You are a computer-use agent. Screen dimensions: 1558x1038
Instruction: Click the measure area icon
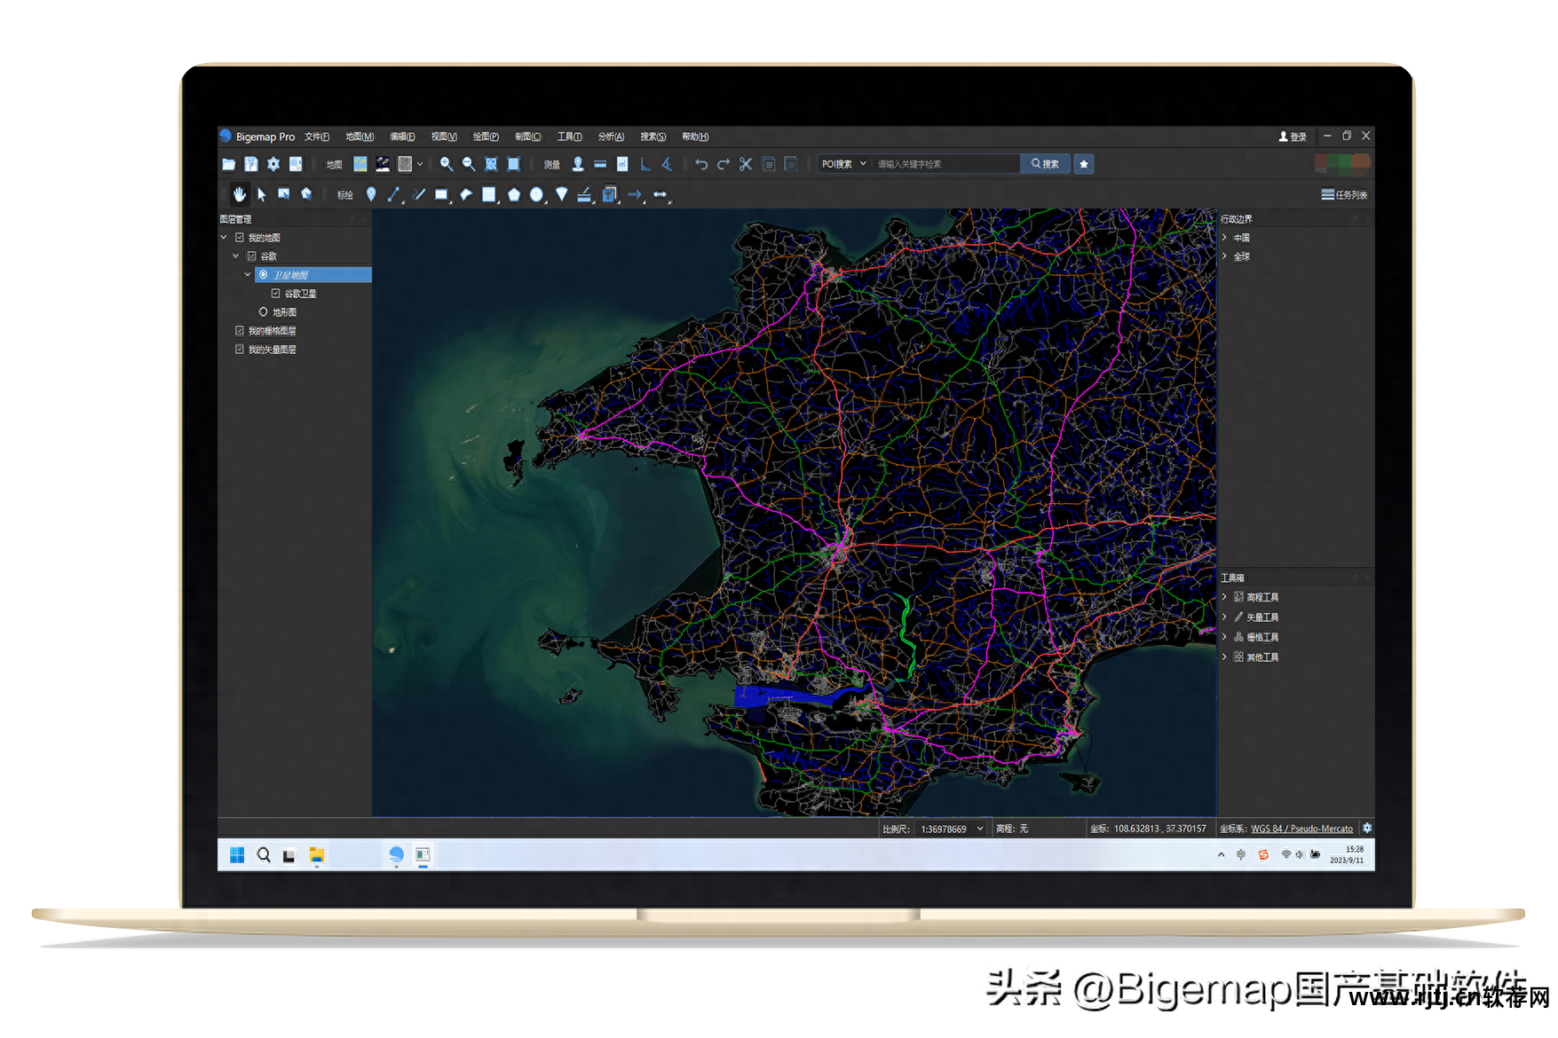622,164
